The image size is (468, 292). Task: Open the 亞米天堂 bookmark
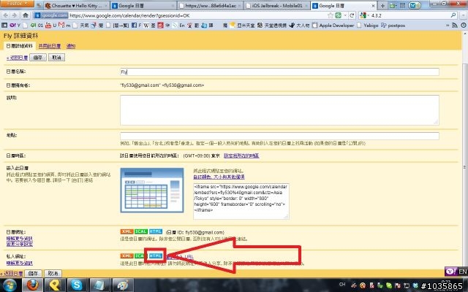click(242, 26)
